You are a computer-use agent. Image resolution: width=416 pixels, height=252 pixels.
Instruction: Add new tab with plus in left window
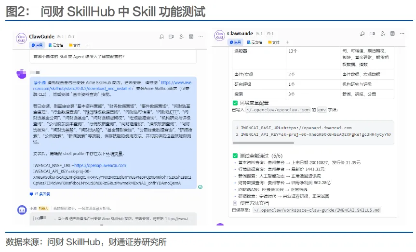coord(88,45)
